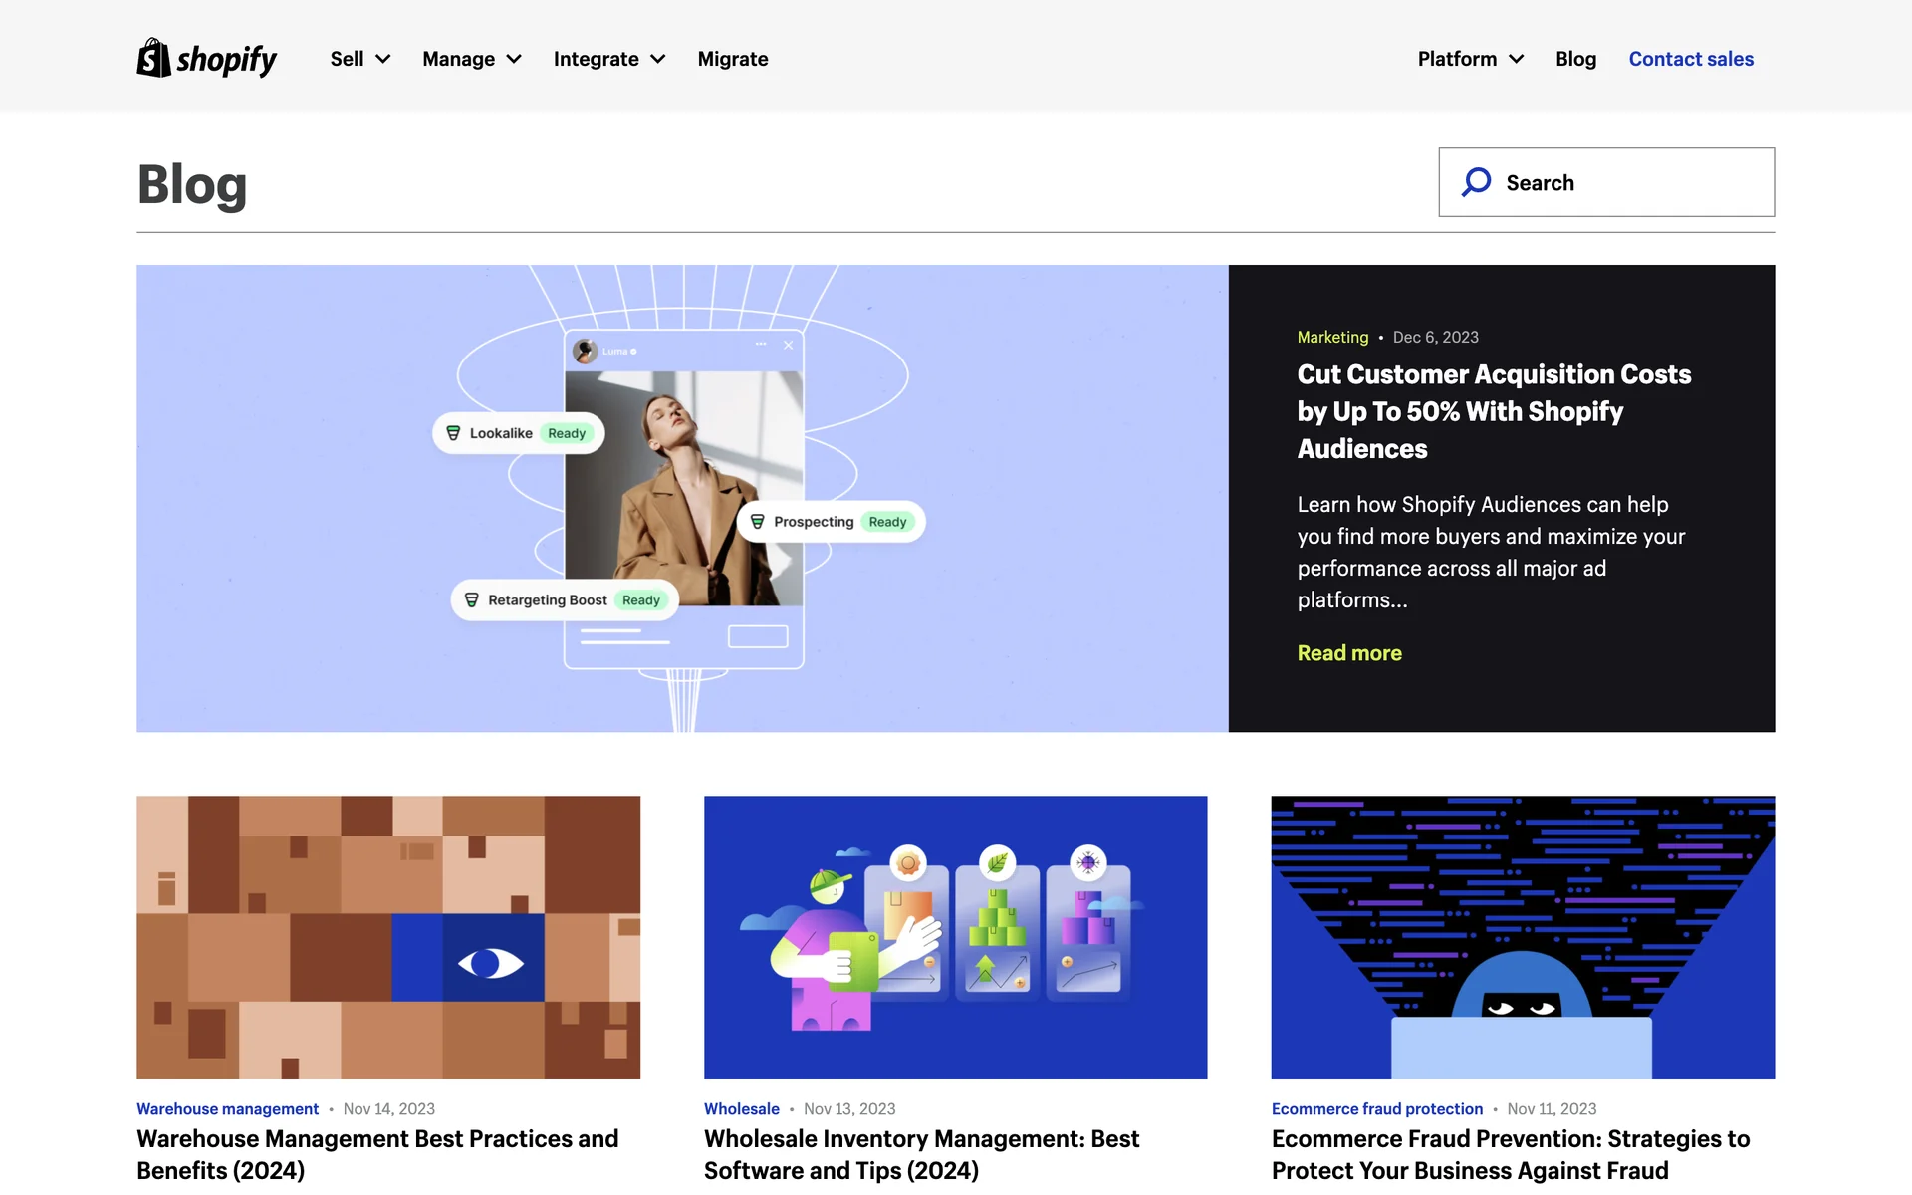Open Ecommerce Fraud Prevention article title
The image size is (1912, 1195).
(x=1510, y=1154)
